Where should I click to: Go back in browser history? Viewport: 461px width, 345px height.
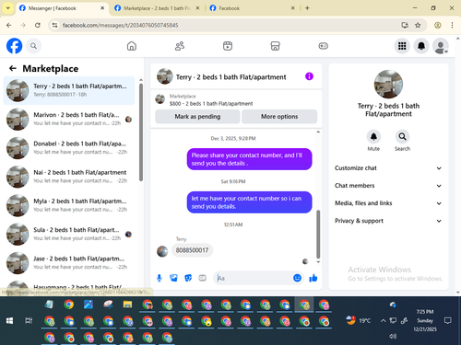click(x=9, y=25)
